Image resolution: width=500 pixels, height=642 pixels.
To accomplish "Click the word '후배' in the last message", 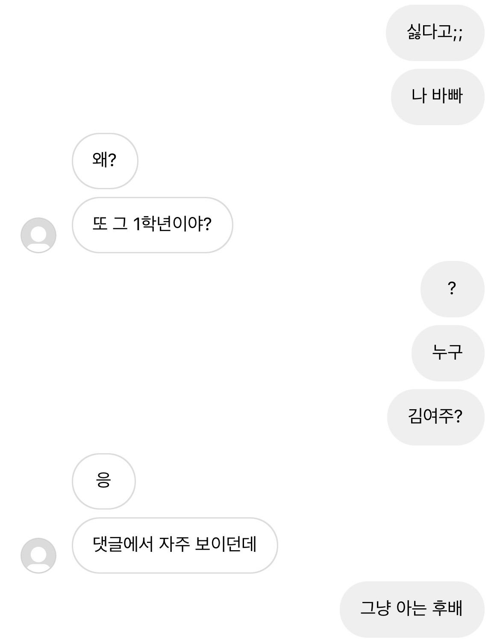I will pos(447,609).
